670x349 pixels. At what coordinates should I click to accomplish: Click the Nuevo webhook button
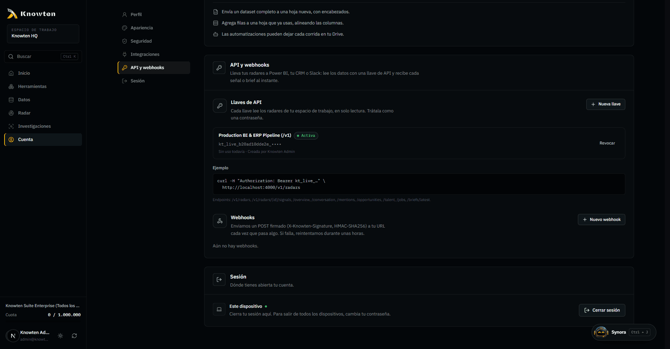click(x=601, y=220)
